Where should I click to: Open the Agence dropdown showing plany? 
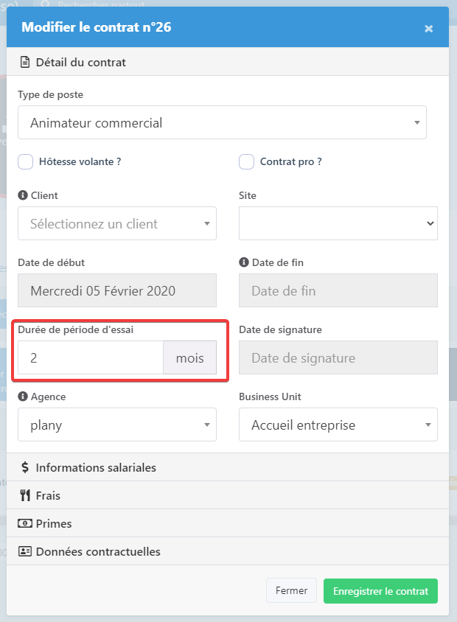pyautogui.click(x=116, y=424)
